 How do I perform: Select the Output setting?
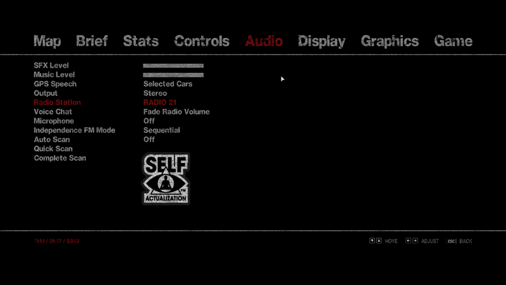click(x=46, y=93)
